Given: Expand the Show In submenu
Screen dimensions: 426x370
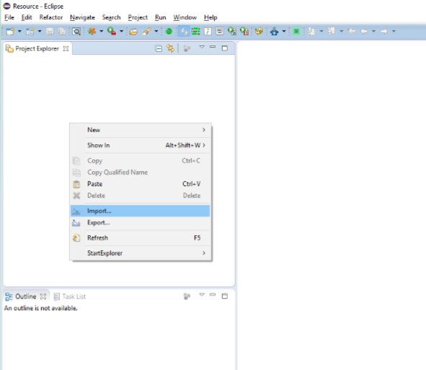Looking at the screenshot, I should click(x=140, y=146).
